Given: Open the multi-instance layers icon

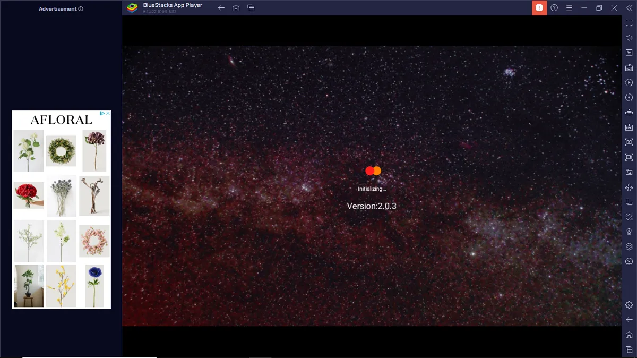Looking at the screenshot, I should click(x=629, y=246).
